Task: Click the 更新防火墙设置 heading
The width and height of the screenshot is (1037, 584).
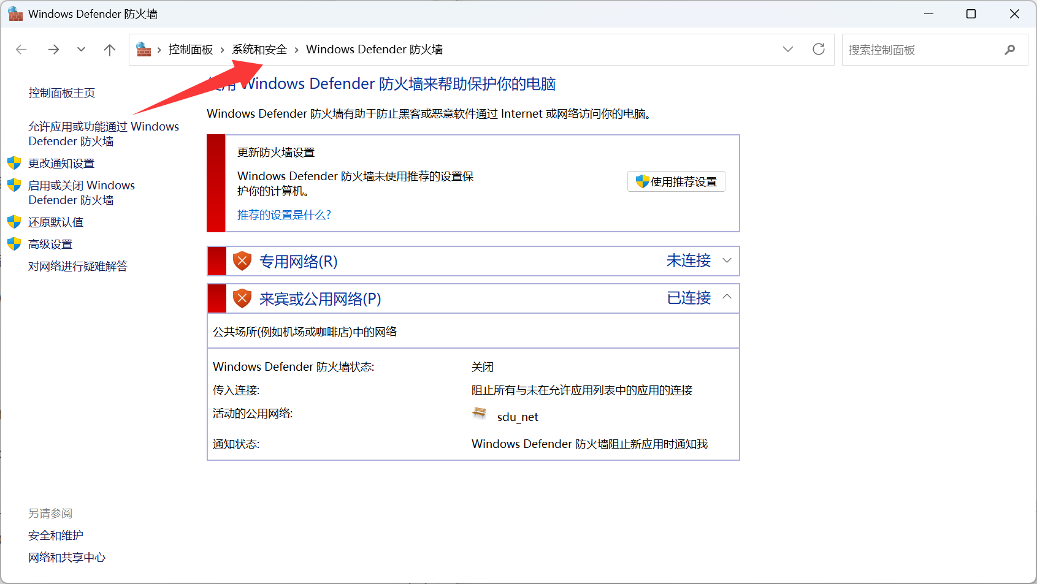Action: coord(276,153)
